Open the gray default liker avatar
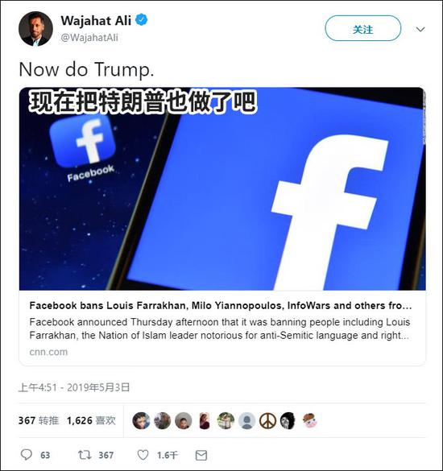The image size is (443, 471). (246, 420)
